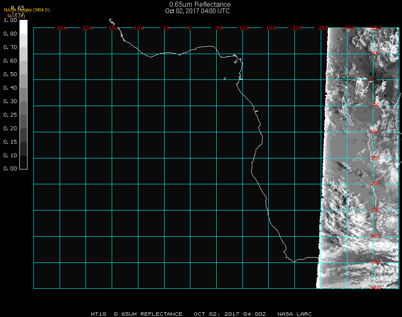Click the 40S latitude label
This screenshot has height=317, width=402.
(376, 288)
